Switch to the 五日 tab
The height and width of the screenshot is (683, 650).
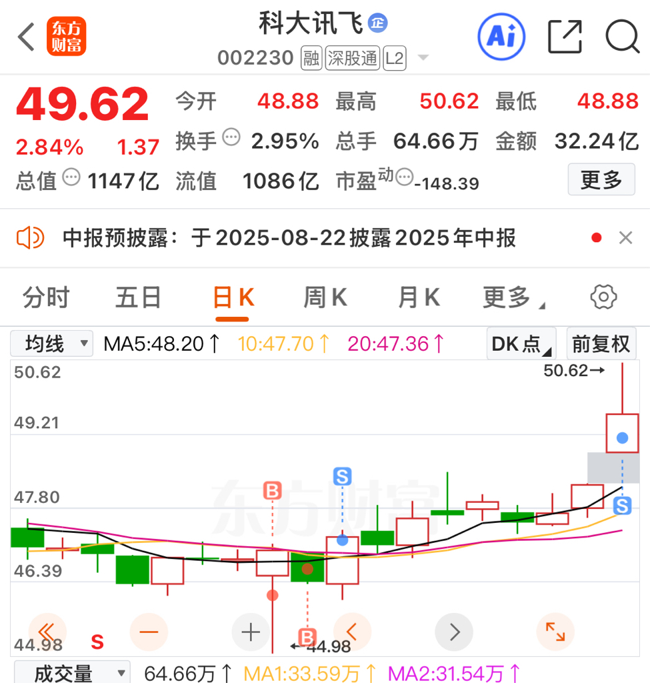139,297
